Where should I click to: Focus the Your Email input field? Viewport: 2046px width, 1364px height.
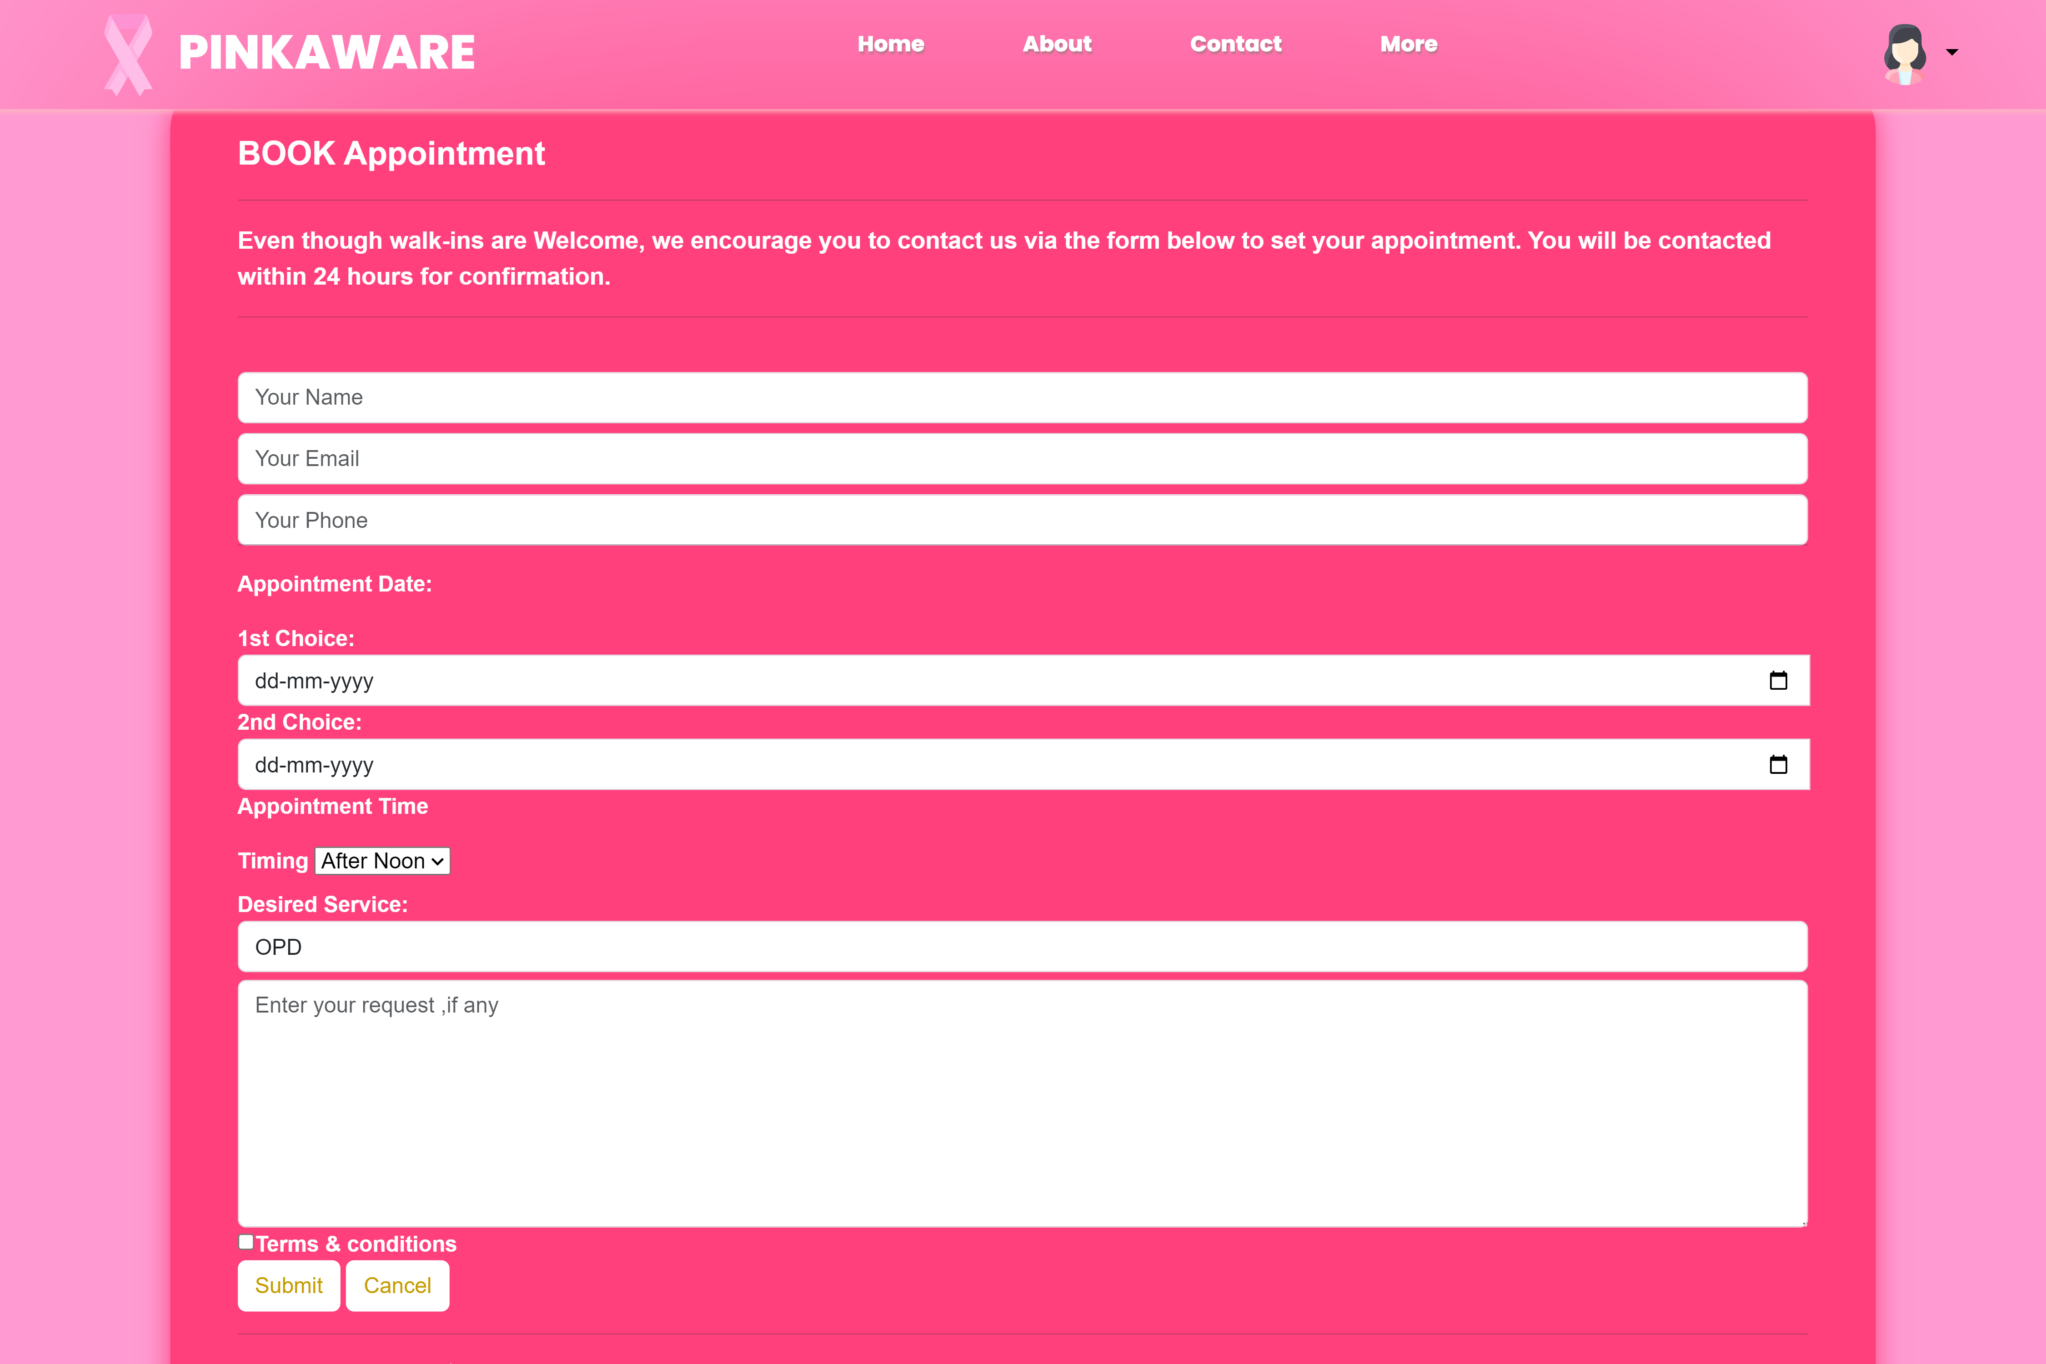1022,458
